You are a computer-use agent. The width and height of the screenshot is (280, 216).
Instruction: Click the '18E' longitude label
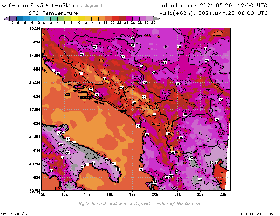coord(110,194)
